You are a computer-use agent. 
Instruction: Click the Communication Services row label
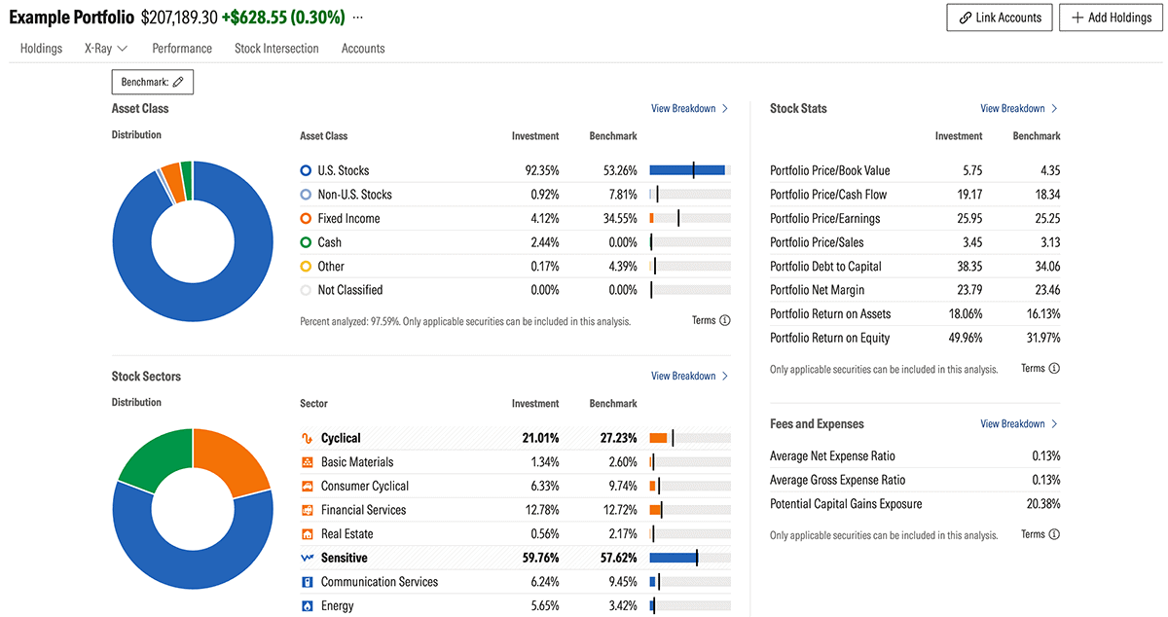[x=380, y=582]
